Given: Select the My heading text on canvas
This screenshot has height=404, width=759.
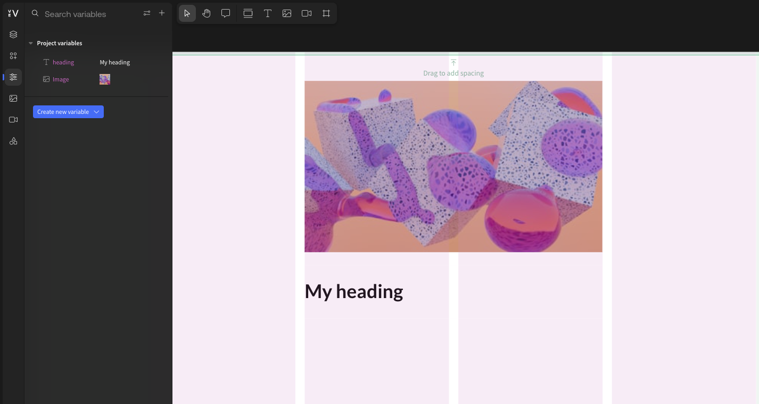Looking at the screenshot, I should point(354,291).
